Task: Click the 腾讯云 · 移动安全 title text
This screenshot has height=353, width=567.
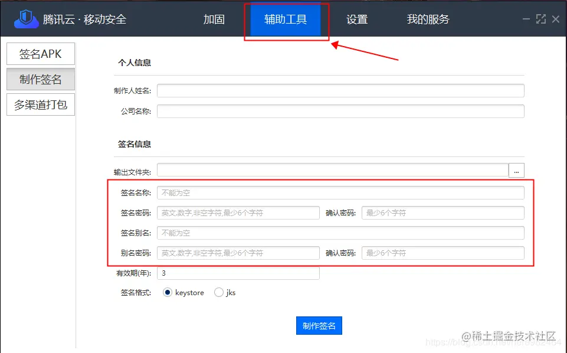Action: (84, 19)
